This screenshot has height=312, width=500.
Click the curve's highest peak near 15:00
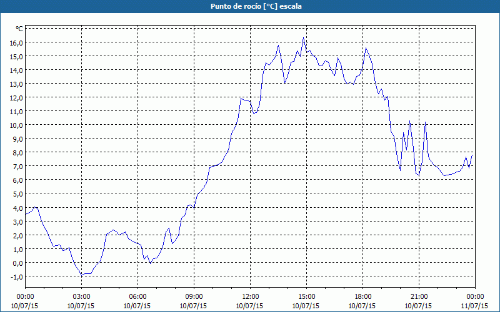coord(303,37)
